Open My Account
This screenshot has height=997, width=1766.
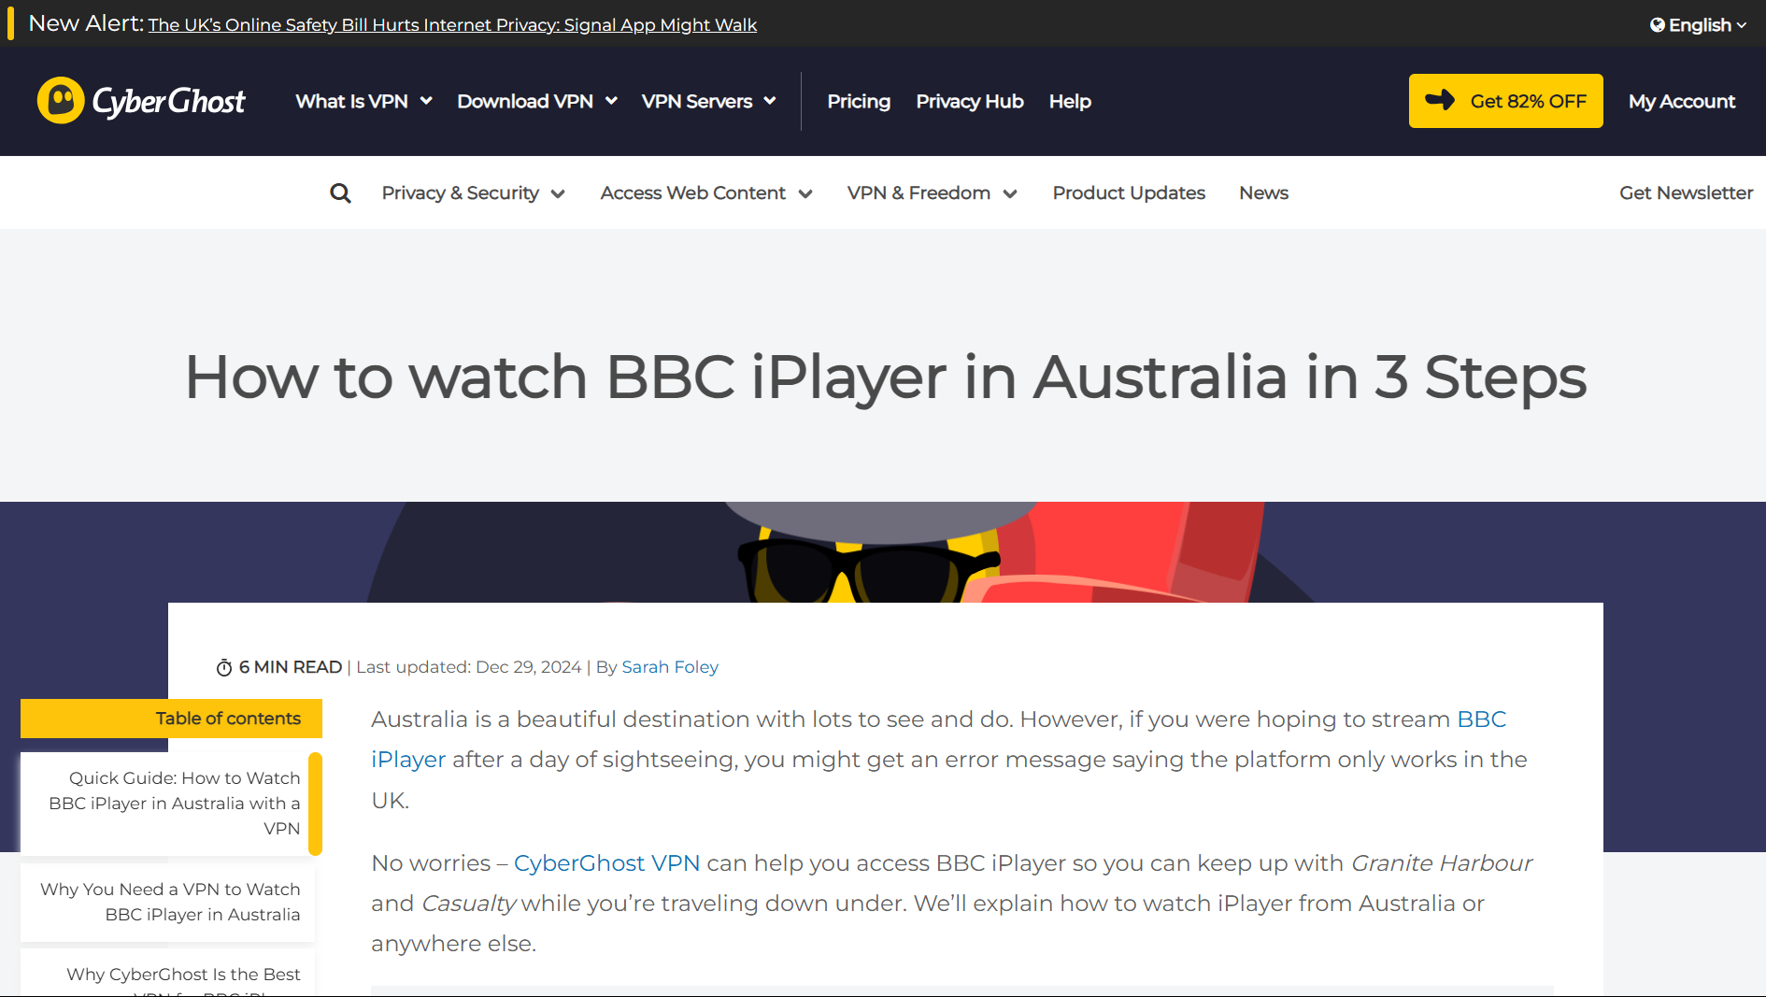[x=1682, y=101]
